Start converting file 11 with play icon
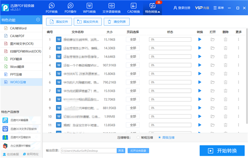The image size is (248, 158). 200,125
